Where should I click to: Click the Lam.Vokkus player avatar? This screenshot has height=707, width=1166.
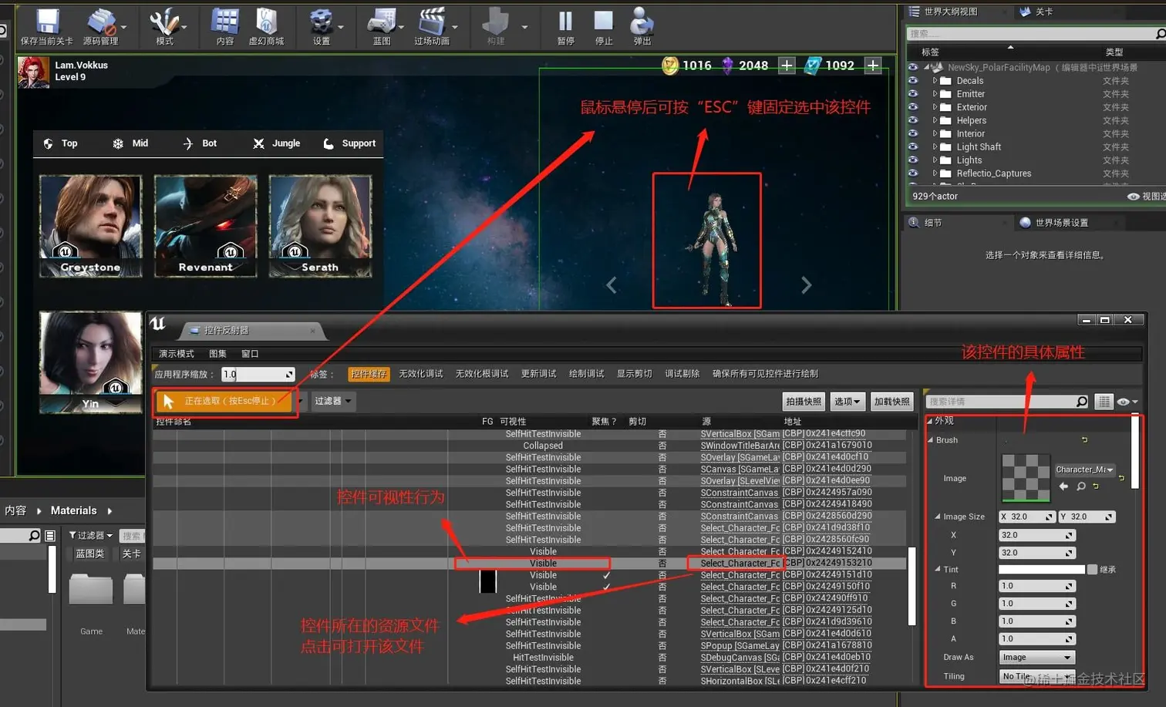point(34,72)
